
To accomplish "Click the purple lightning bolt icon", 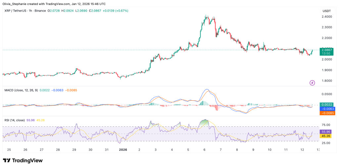I will coord(312,83).
